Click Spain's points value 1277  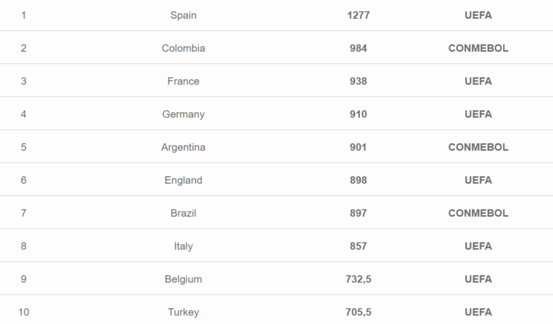click(359, 15)
